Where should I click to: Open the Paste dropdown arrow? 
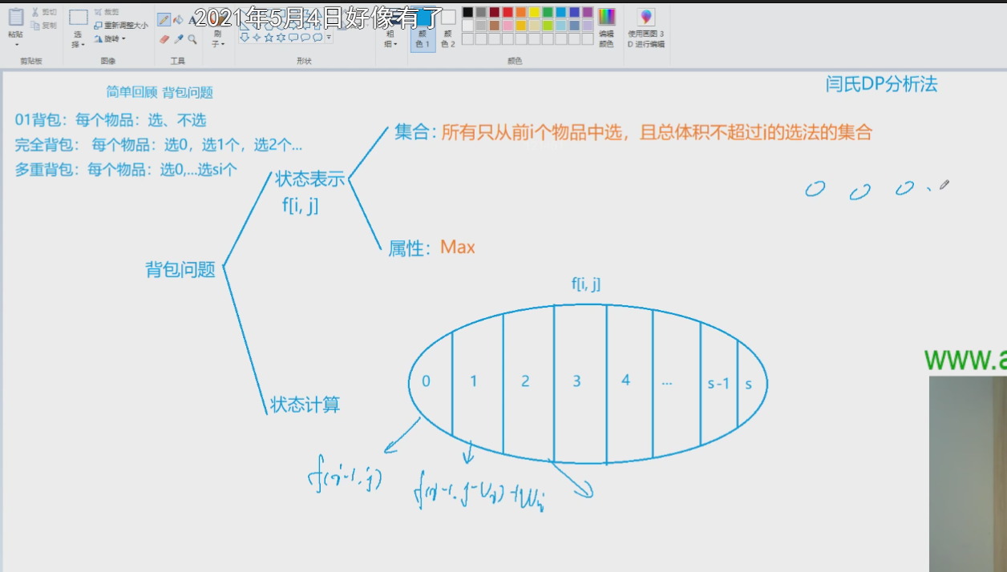pos(16,43)
